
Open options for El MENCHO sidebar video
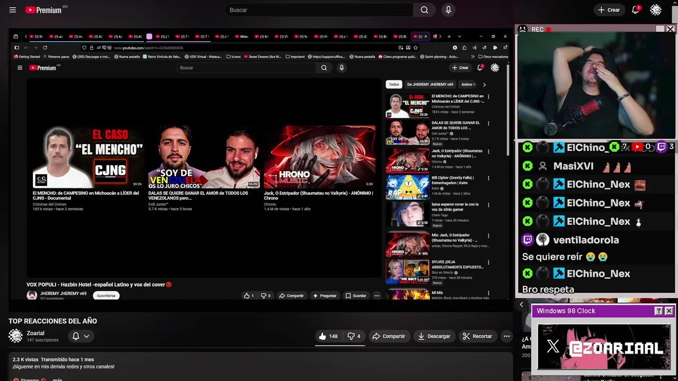[488, 97]
